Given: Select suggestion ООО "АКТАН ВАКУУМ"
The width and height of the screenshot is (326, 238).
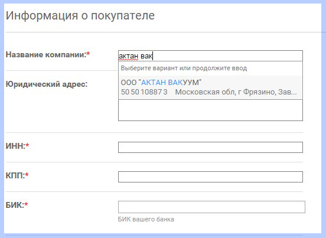Looking at the screenshot, I should click(x=210, y=87).
